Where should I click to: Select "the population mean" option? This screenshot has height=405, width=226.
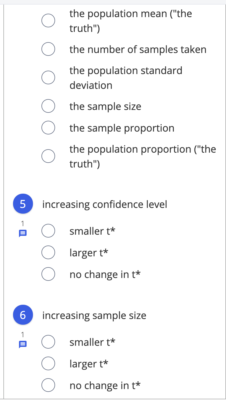pos(48,20)
